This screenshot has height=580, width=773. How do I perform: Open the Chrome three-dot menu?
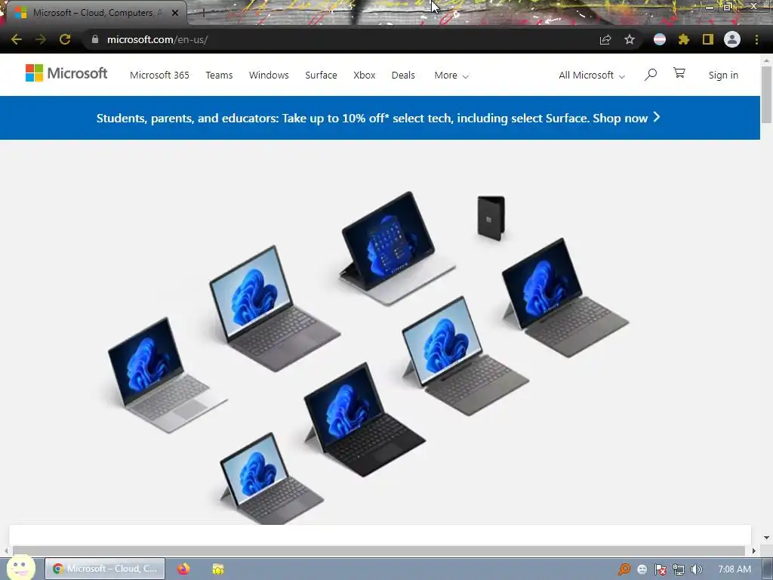756,39
